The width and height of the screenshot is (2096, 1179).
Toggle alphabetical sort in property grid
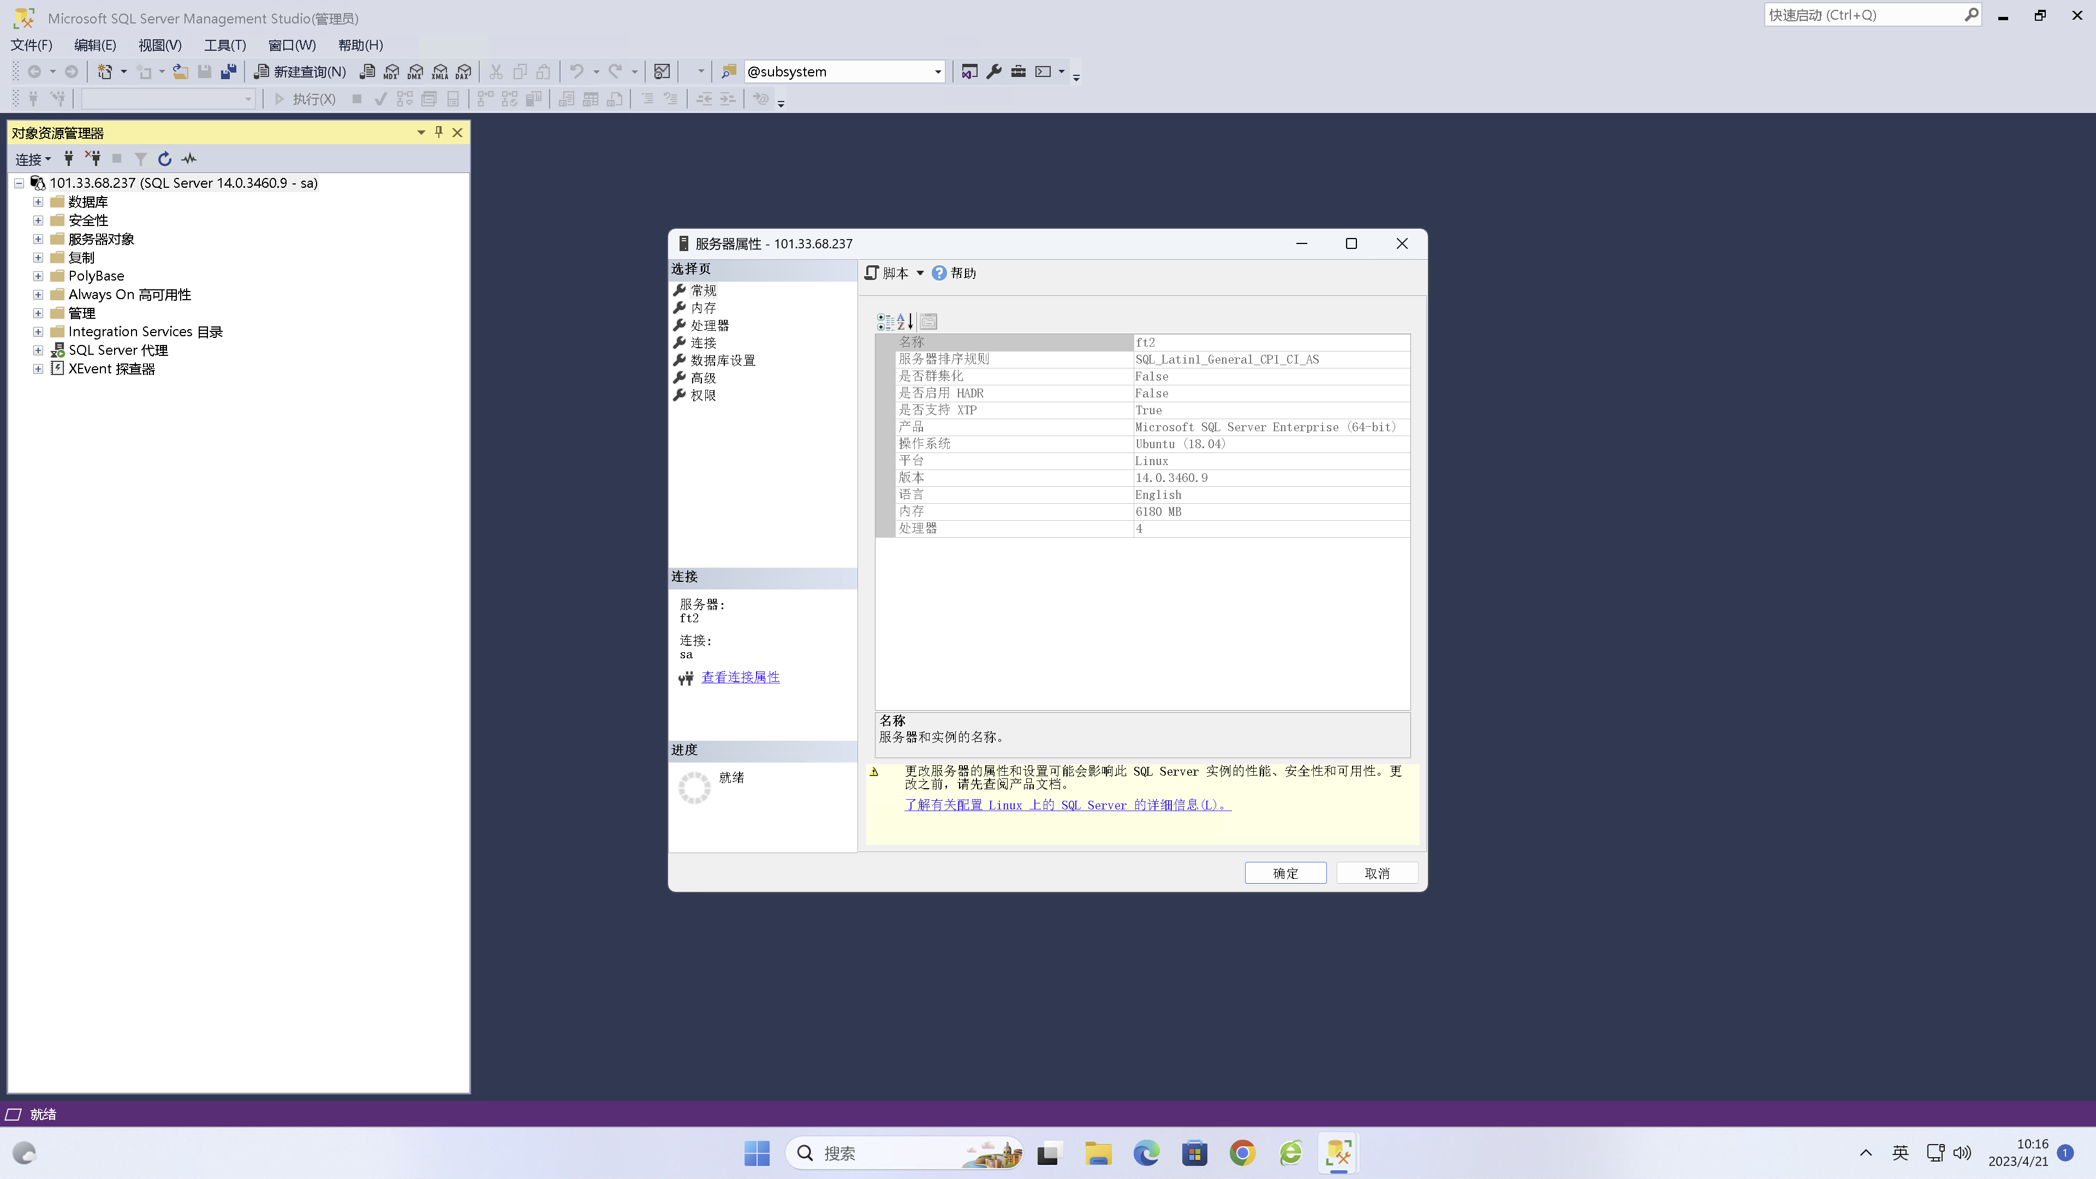[905, 321]
